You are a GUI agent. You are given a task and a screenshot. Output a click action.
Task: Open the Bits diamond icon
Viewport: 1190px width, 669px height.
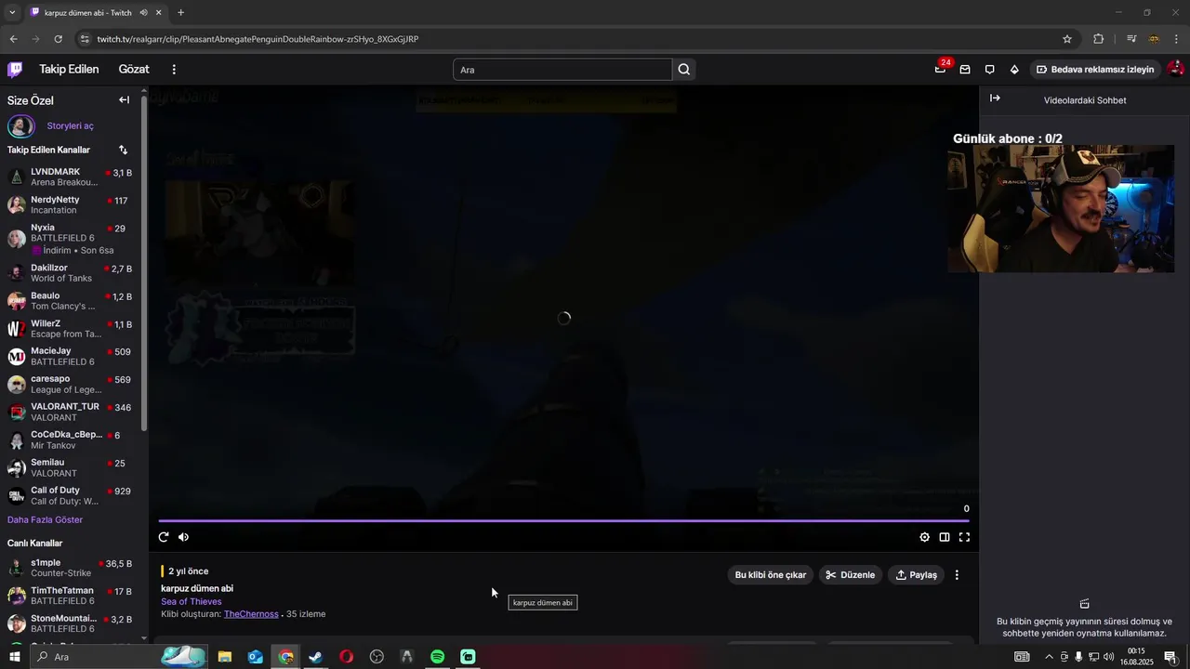coord(1014,70)
